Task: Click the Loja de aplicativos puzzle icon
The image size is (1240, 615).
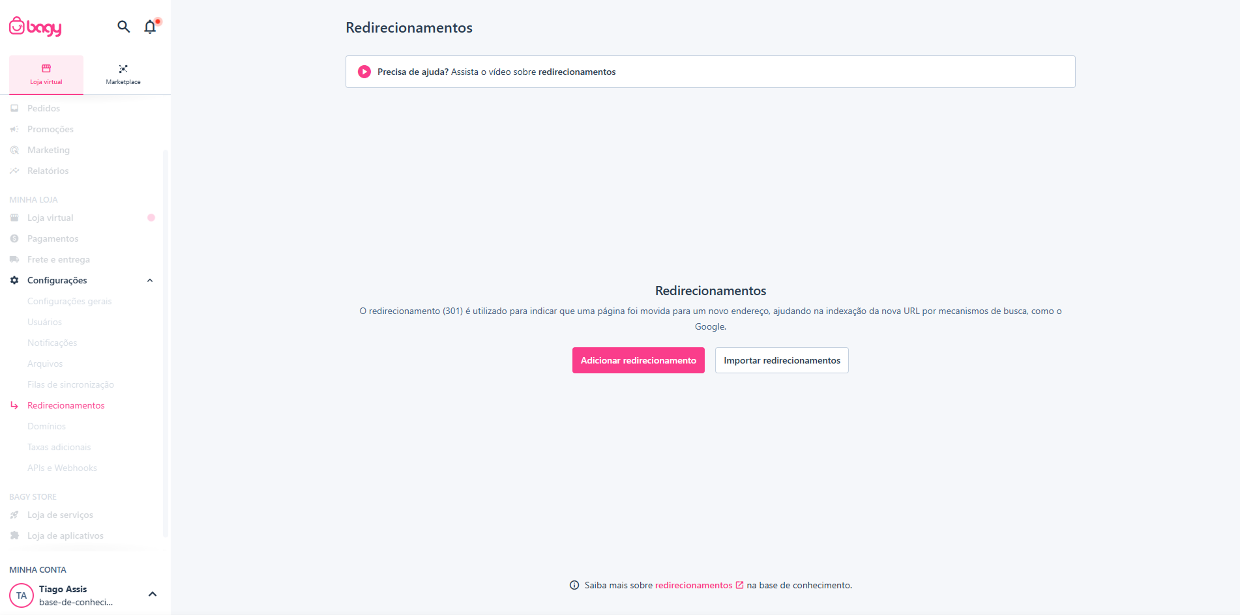Action: (14, 536)
